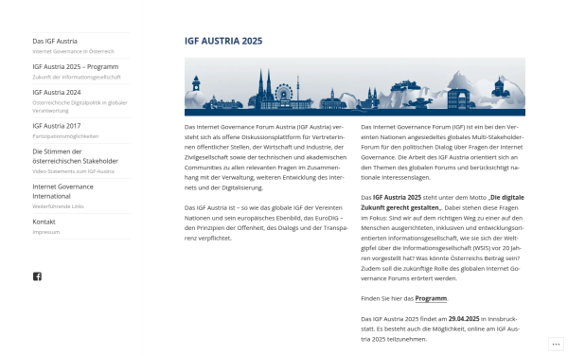Click Österreichische Digitalpolitik in globaler Verantwortung text
This screenshot has width=568, height=355.
[x=80, y=106]
